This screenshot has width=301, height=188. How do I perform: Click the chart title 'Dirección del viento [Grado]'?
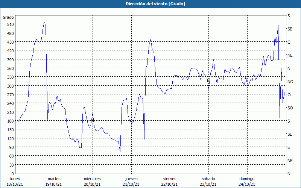155,4
